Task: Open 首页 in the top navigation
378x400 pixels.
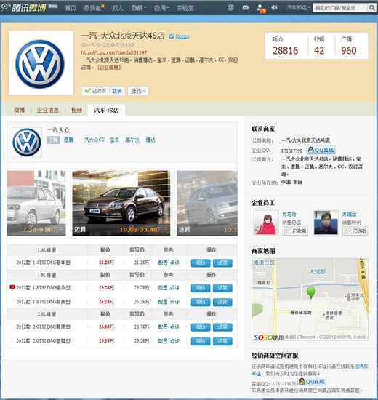Action: [71, 8]
